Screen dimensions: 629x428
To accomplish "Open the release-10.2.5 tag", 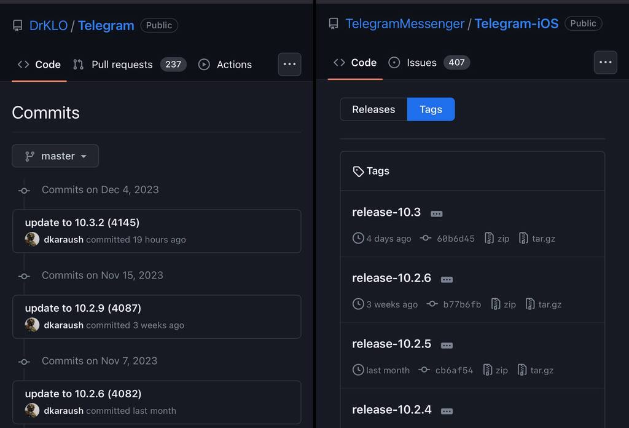I will 391,344.
